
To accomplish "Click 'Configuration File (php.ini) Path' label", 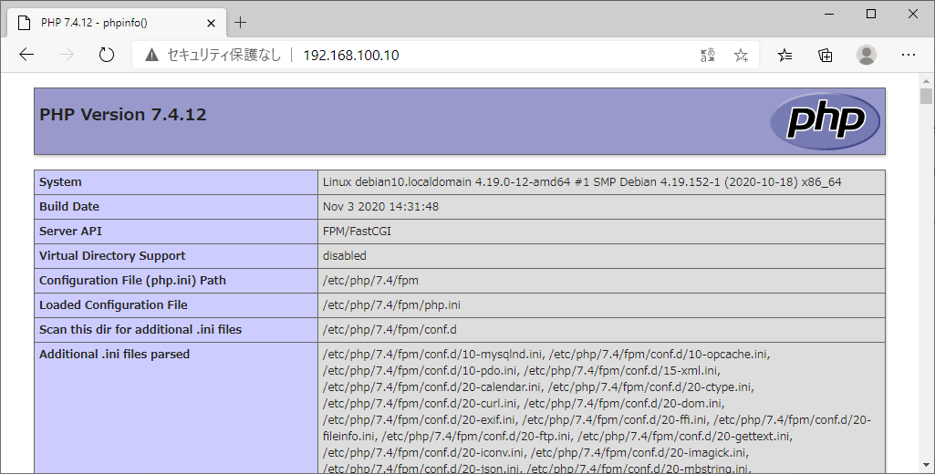I will 132,280.
